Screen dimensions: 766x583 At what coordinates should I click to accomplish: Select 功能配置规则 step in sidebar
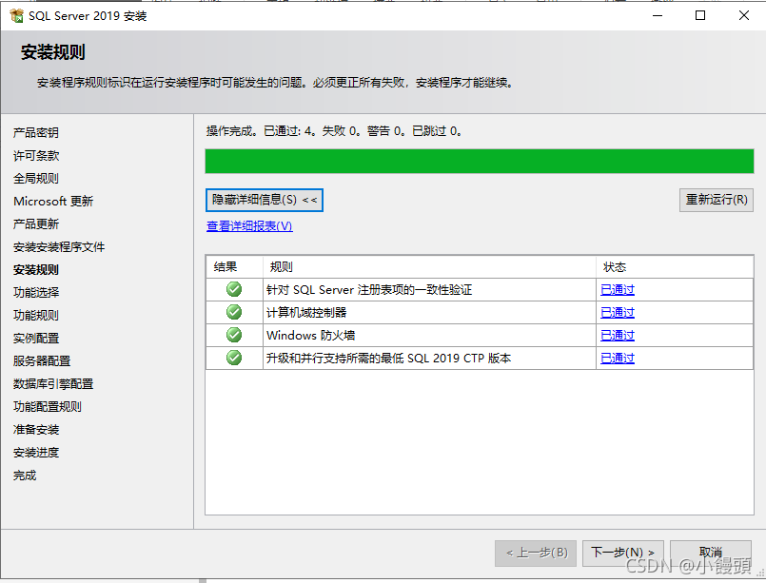point(48,407)
